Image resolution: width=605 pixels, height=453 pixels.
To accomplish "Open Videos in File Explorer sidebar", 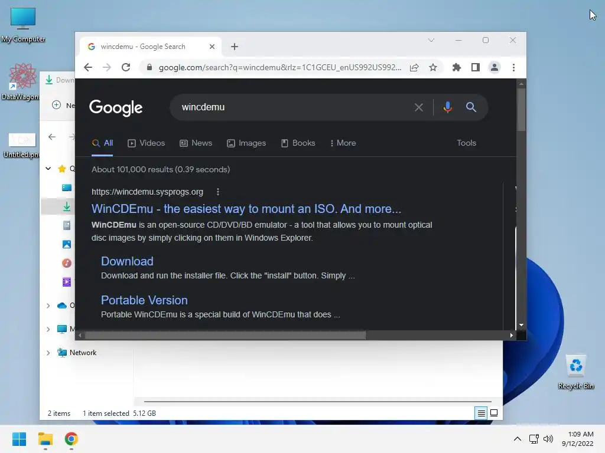I will pyautogui.click(x=66, y=282).
